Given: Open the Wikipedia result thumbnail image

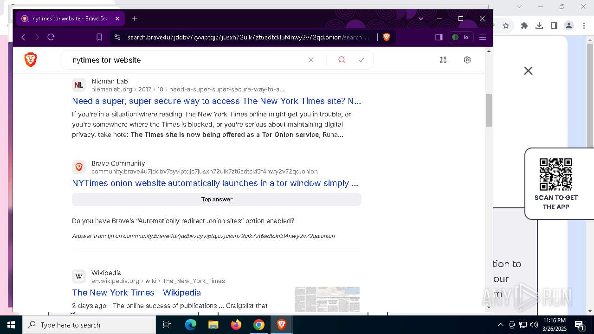Looking at the screenshot, I should [x=327, y=299].
